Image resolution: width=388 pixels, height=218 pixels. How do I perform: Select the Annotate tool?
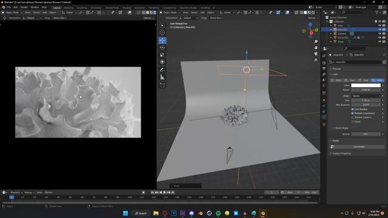click(162, 70)
